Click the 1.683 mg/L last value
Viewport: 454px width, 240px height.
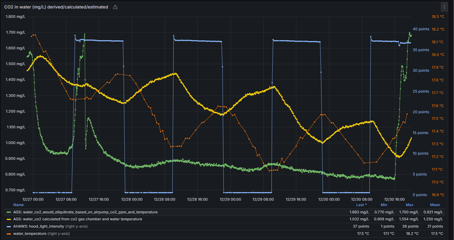[359, 212]
